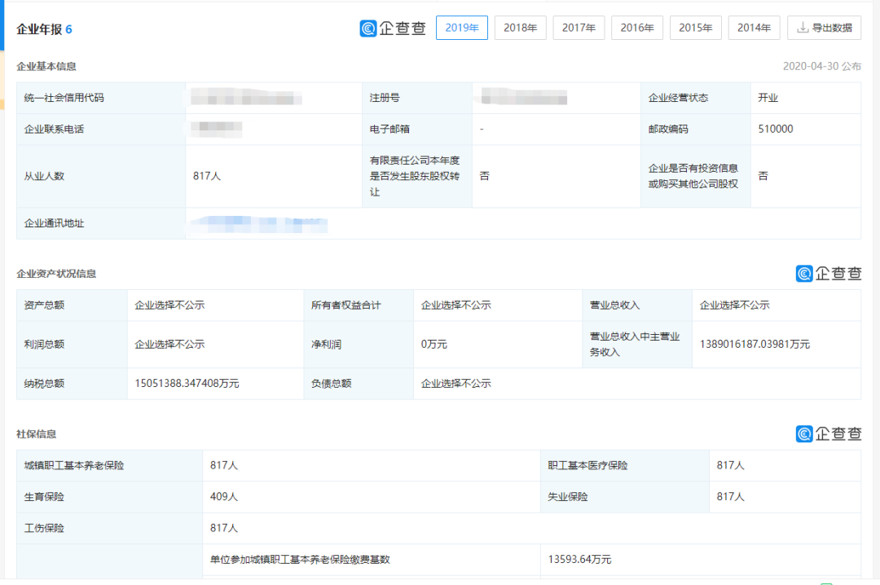Click the 生育保险 count 409人
Screen dimensions: 880x585
(224, 496)
